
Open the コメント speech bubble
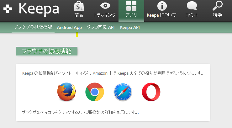point(192,10)
